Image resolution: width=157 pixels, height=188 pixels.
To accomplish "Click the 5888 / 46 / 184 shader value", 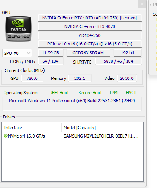I will click(x=118, y=61).
